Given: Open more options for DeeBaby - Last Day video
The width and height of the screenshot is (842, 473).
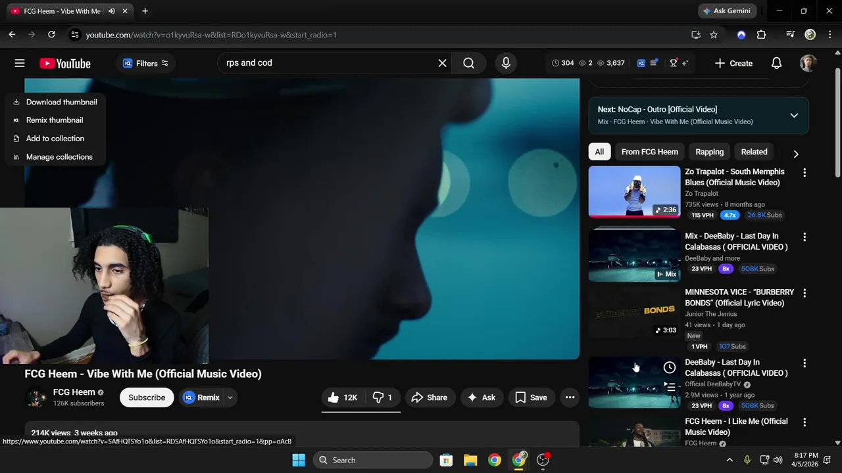Looking at the screenshot, I should (804, 363).
